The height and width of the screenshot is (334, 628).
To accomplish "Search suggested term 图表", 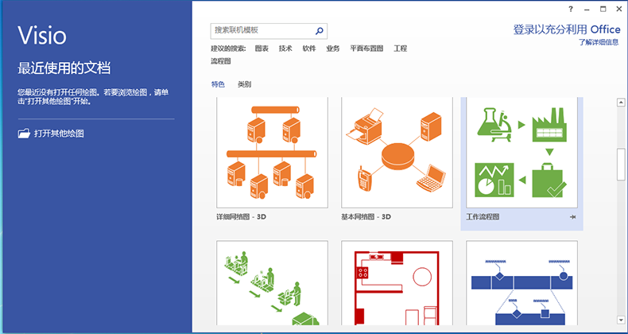I will tap(262, 49).
